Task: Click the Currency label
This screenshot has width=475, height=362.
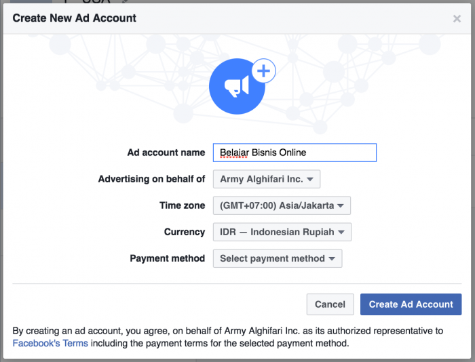Action: 185,232
